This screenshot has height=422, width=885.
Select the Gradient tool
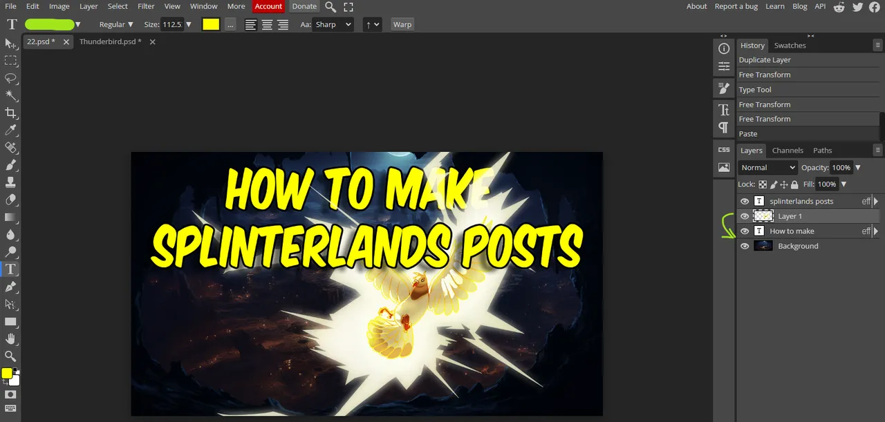10,217
